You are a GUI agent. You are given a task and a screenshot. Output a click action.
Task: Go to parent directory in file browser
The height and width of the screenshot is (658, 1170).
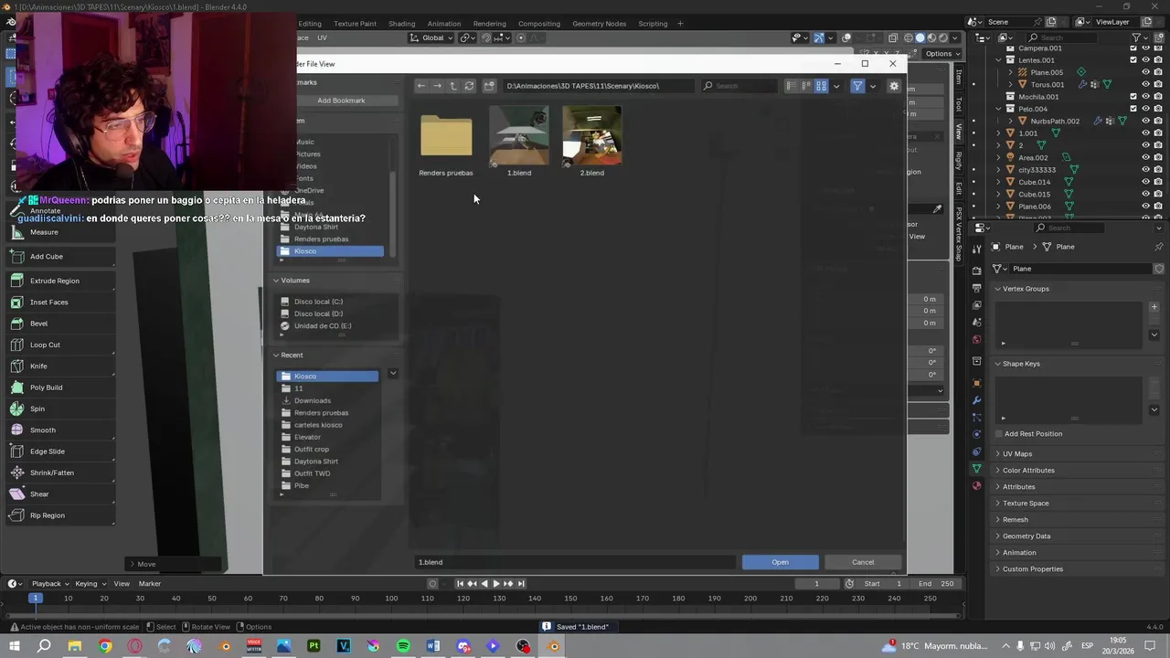point(453,86)
